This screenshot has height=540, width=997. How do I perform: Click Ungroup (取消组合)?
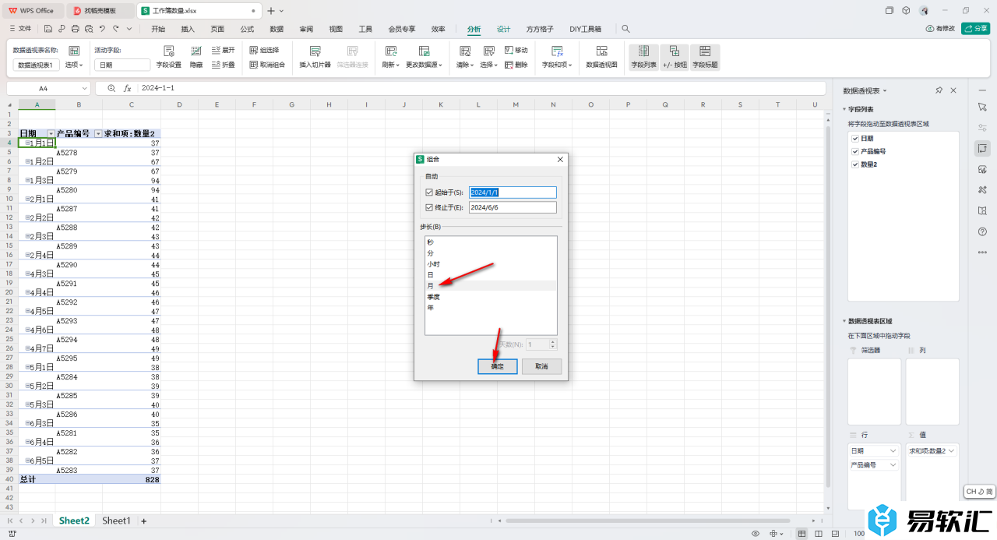tap(267, 65)
